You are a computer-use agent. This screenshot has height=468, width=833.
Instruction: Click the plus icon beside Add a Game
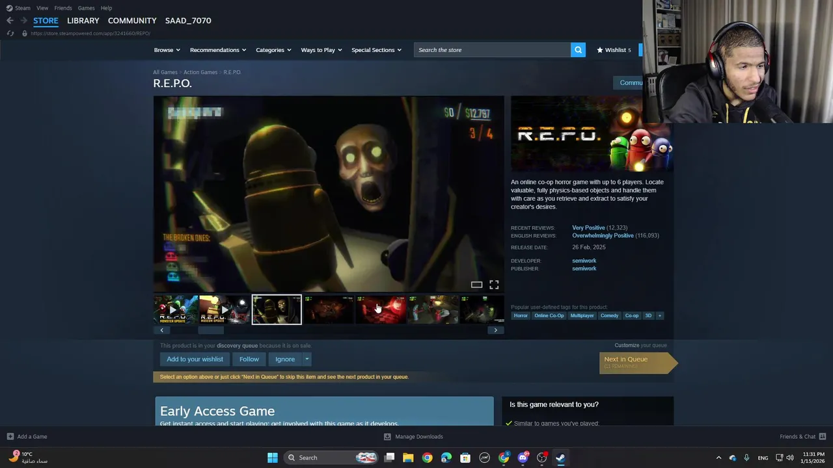point(10,437)
